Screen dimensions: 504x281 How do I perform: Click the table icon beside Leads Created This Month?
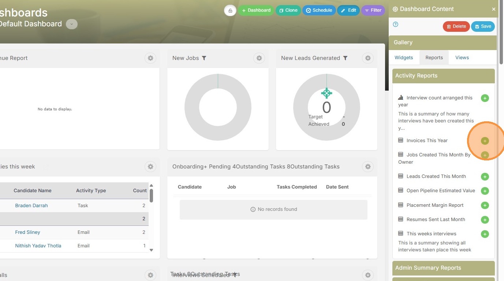click(x=400, y=176)
